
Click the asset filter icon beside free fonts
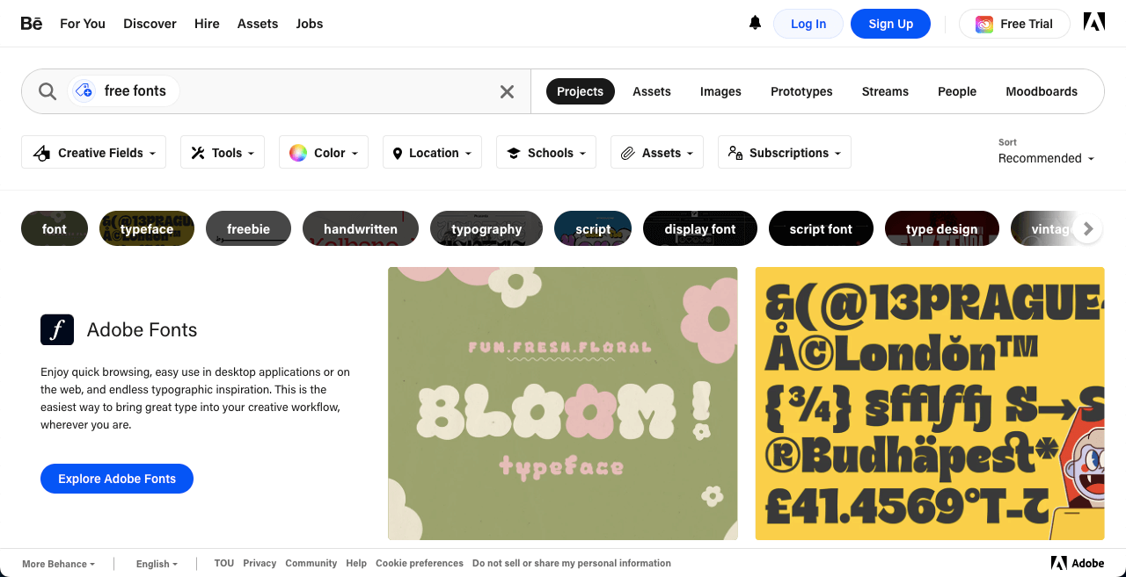coord(84,91)
